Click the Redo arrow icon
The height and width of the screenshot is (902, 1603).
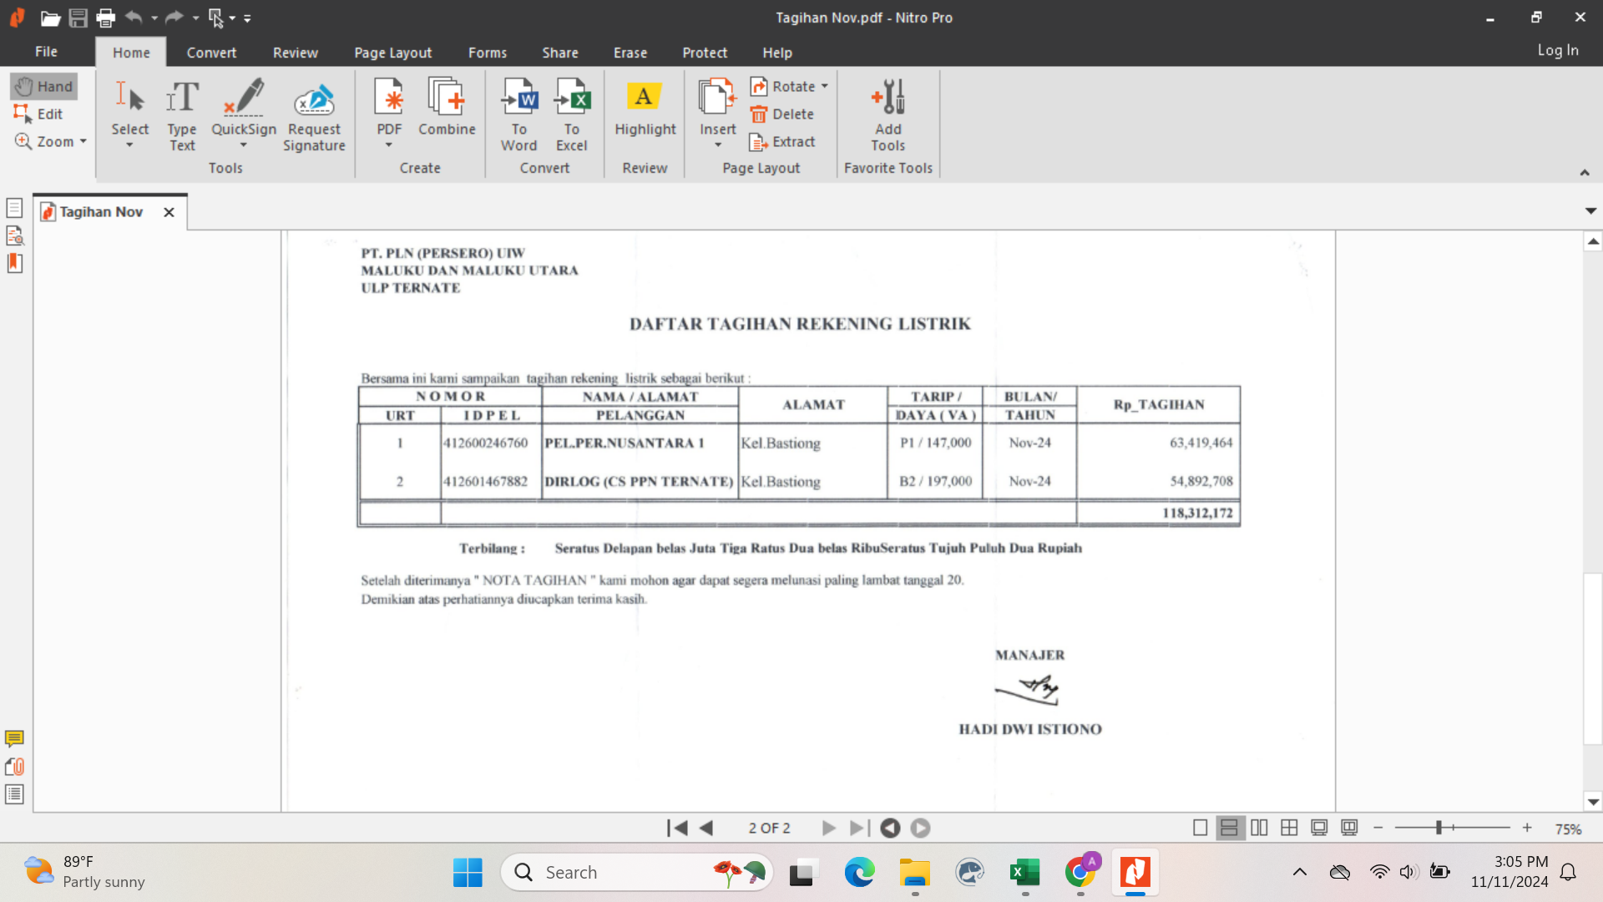coord(174,17)
